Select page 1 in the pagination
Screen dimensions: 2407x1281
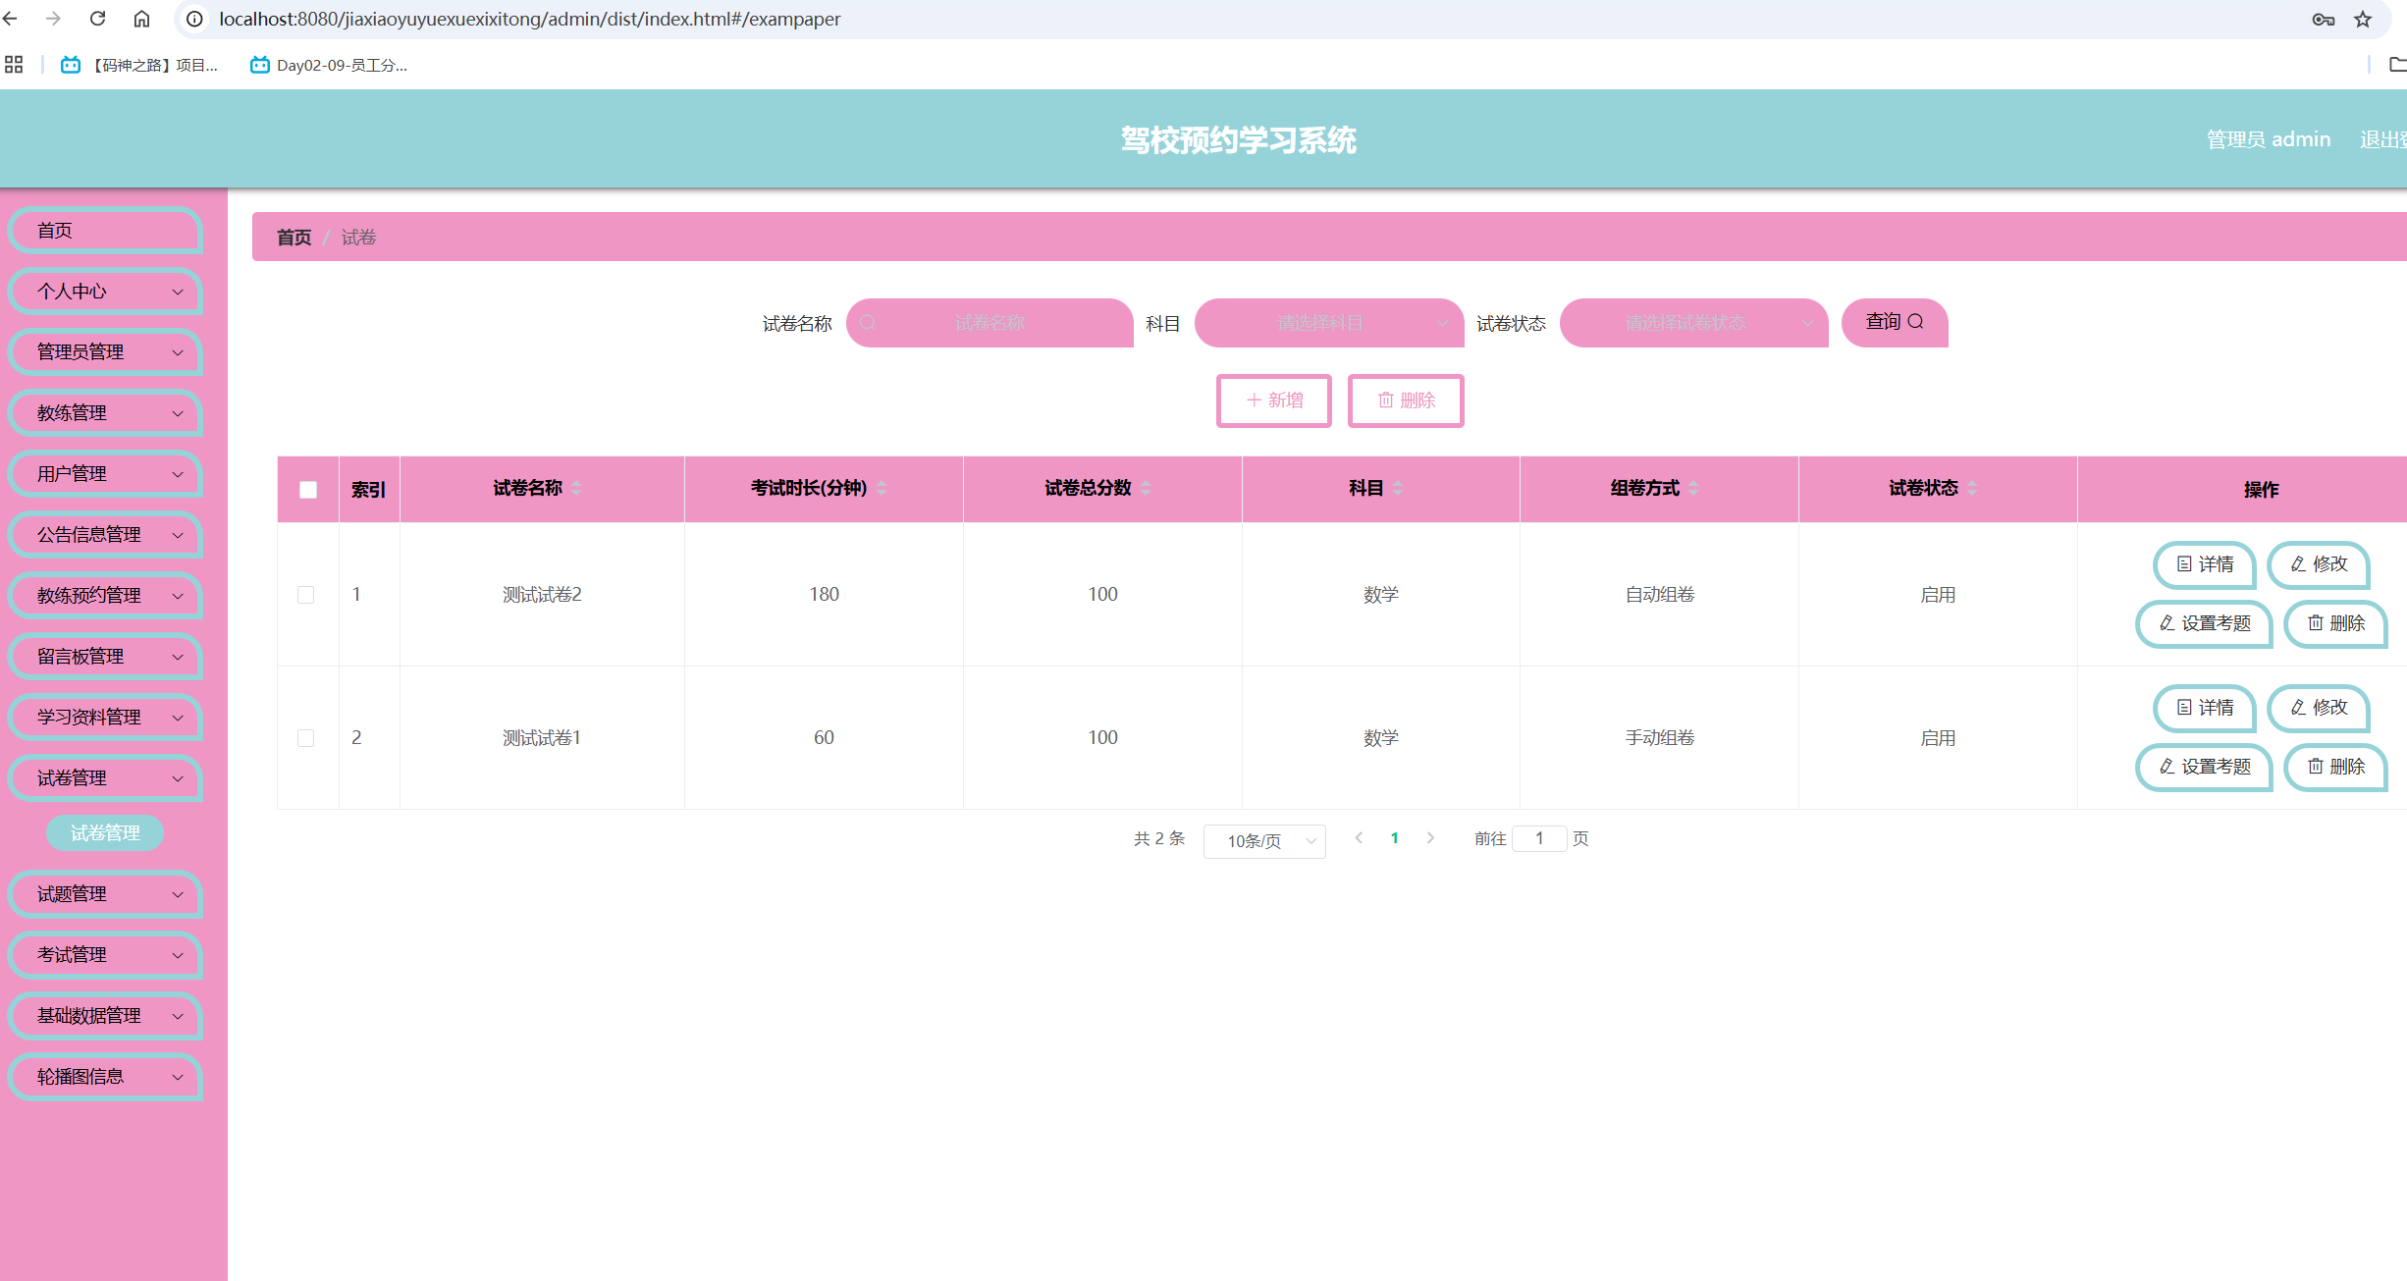[1395, 837]
